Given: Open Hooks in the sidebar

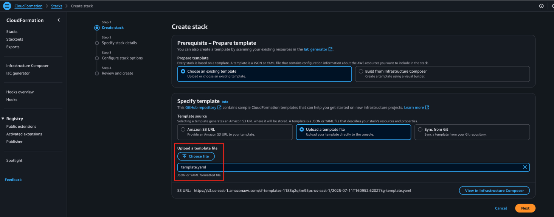Looking at the screenshot, I should [x=12, y=99].
